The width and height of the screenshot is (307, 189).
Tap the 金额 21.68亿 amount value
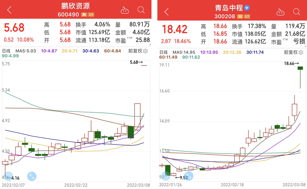(x=295, y=34)
